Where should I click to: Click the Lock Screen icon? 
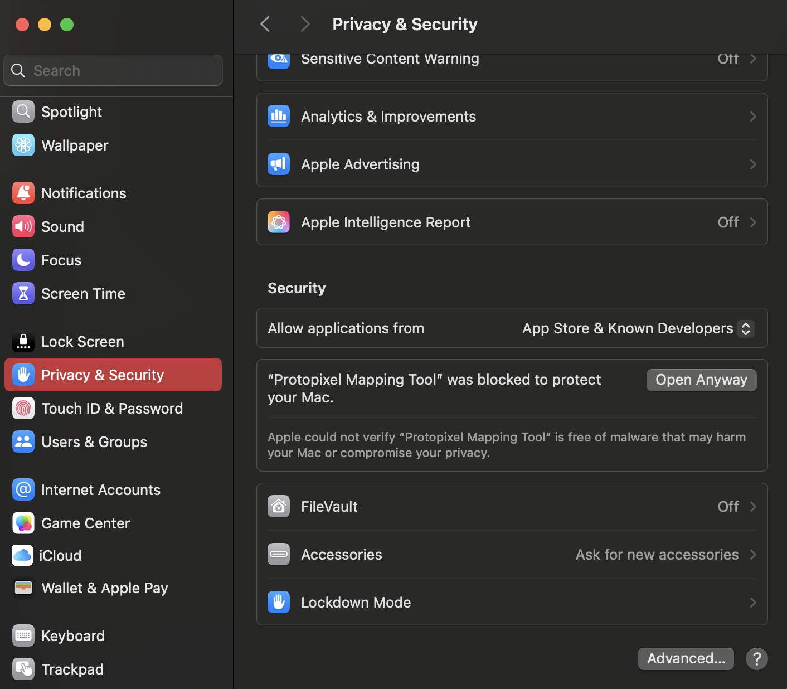pos(23,342)
